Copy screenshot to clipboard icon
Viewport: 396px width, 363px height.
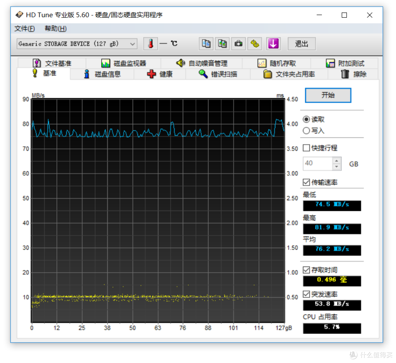[222, 44]
